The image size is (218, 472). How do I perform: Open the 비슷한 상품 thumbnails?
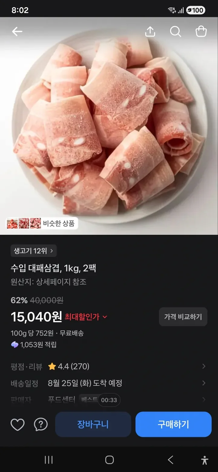point(42,224)
